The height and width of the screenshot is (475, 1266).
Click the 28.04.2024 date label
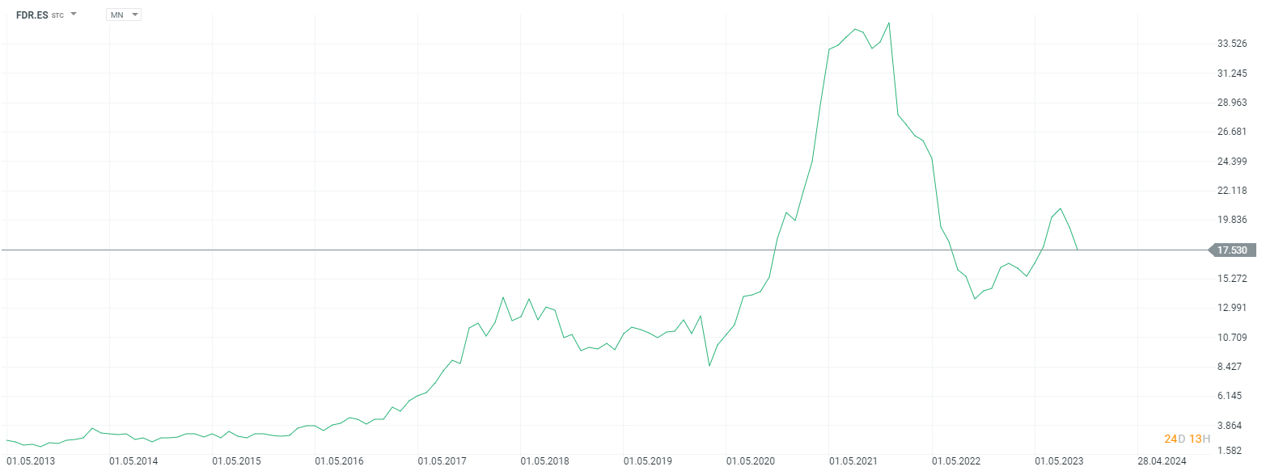pyautogui.click(x=1162, y=461)
